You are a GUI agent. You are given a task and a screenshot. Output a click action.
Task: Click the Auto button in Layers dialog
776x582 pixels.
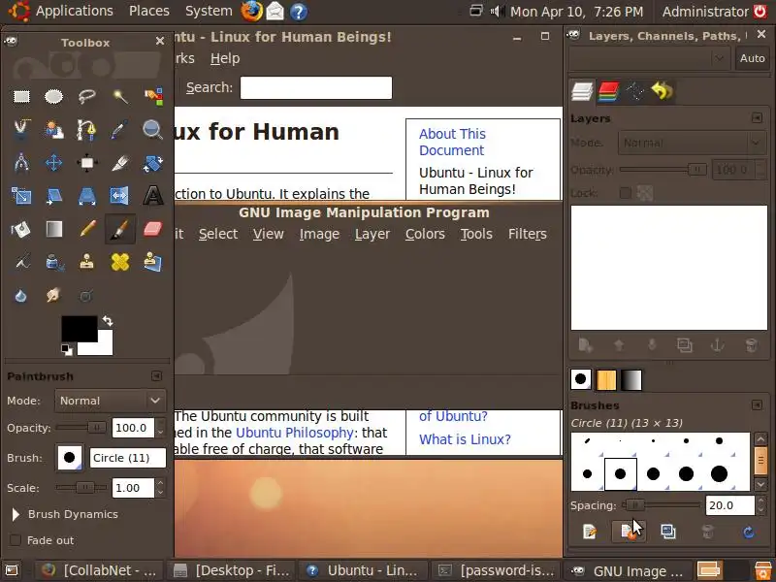[753, 58]
